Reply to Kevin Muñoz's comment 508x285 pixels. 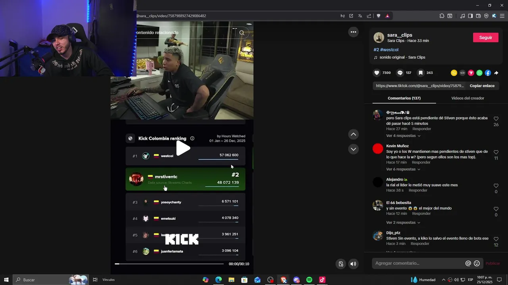point(421,162)
